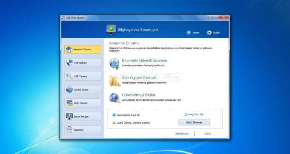Image resolution: width=290 pixels, height=154 pixels.
Task: Click the warning icon by Lisans Durumu
Action: [x=114, y=123]
